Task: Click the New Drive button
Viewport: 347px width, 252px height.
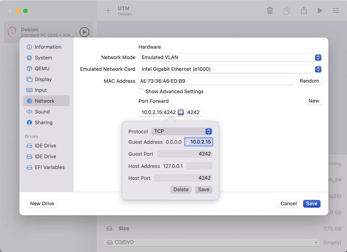Action: tap(42, 204)
